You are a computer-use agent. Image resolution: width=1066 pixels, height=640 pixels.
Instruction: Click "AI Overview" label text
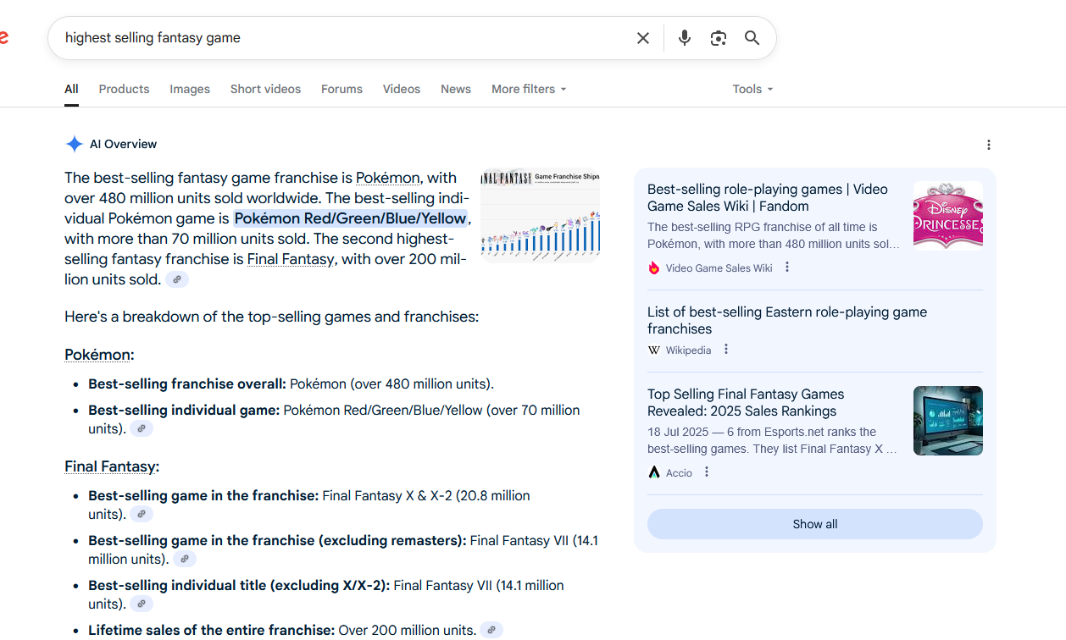(x=124, y=144)
